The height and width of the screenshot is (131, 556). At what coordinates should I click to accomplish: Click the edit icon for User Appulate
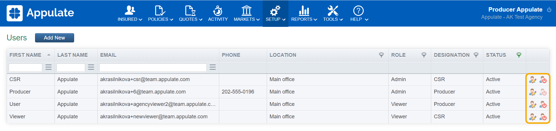coord(532,104)
